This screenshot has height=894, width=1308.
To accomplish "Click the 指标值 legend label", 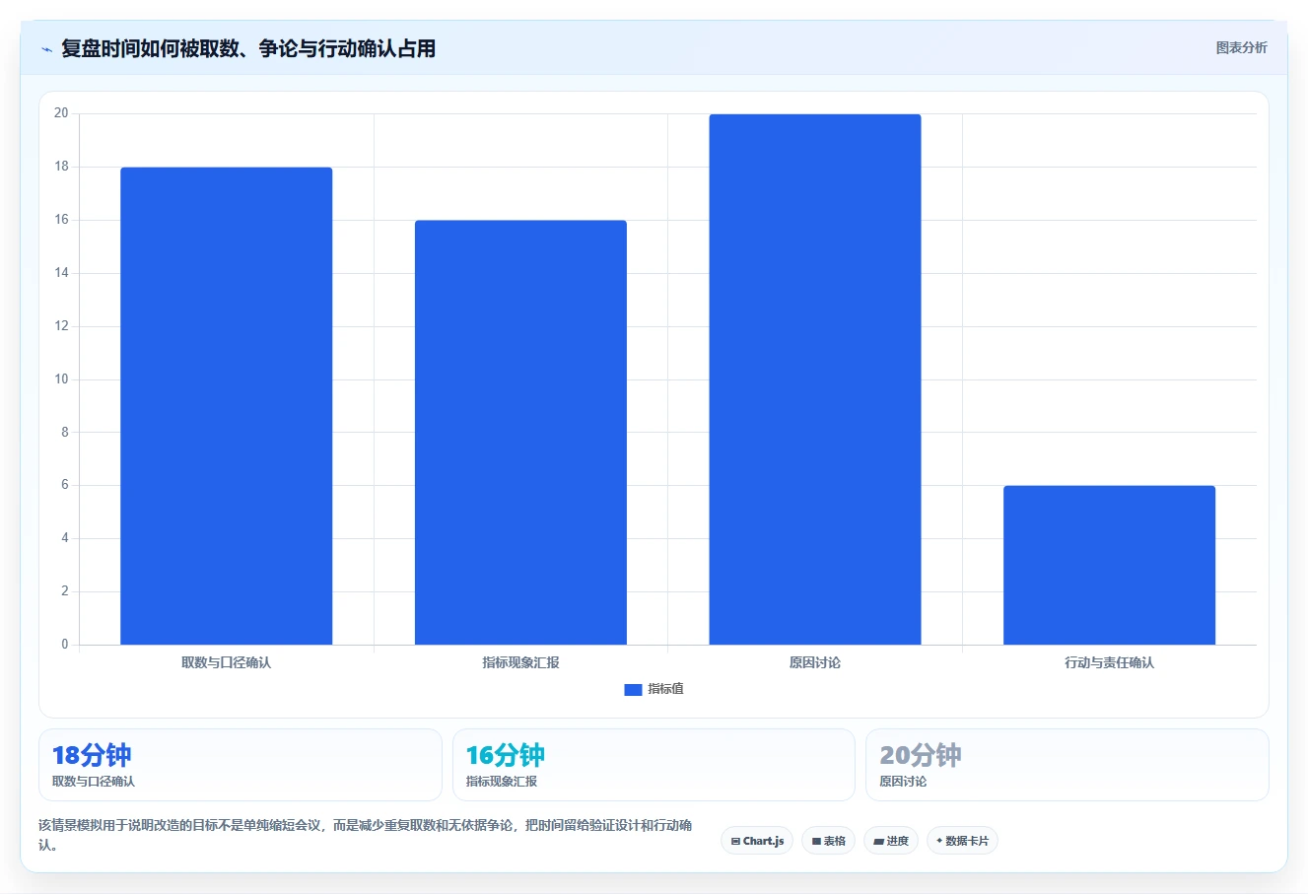I will pyautogui.click(x=665, y=689).
